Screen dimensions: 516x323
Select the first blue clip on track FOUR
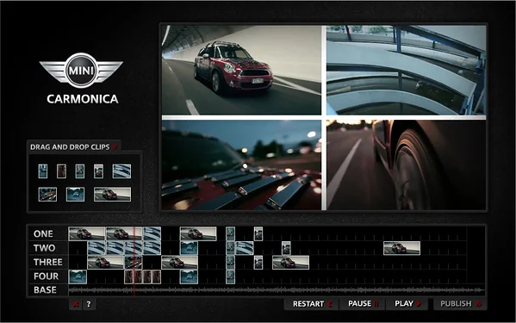tap(78, 277)
